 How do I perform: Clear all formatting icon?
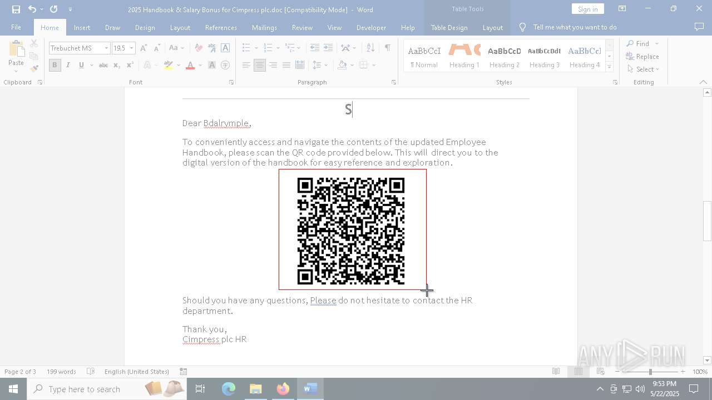(x=199, y=48)
